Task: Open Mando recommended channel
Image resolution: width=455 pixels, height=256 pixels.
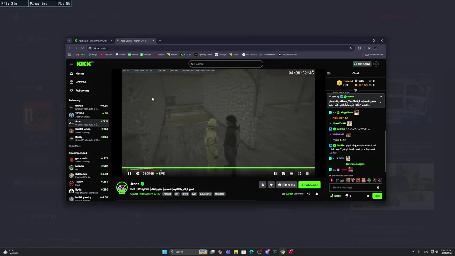Action: click(89, 167)
